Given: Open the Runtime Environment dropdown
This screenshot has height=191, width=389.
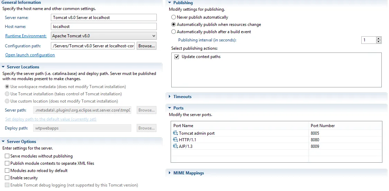Looking at the screenshot, I should click(x=104, y=36).
